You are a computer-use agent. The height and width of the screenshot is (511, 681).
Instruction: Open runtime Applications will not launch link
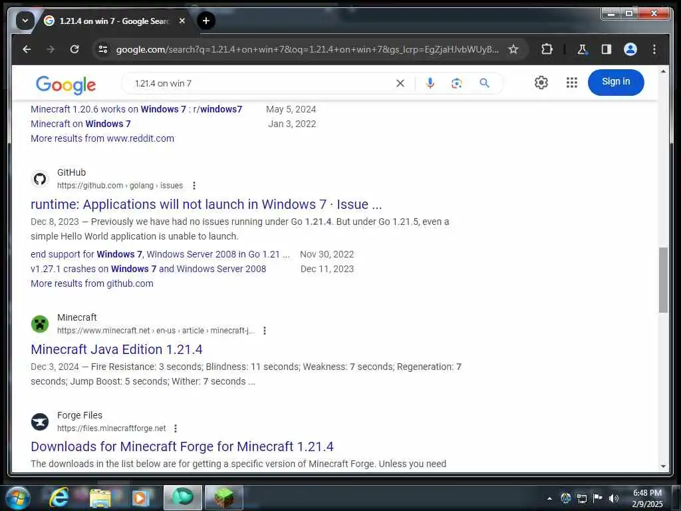tap(206, 204)
